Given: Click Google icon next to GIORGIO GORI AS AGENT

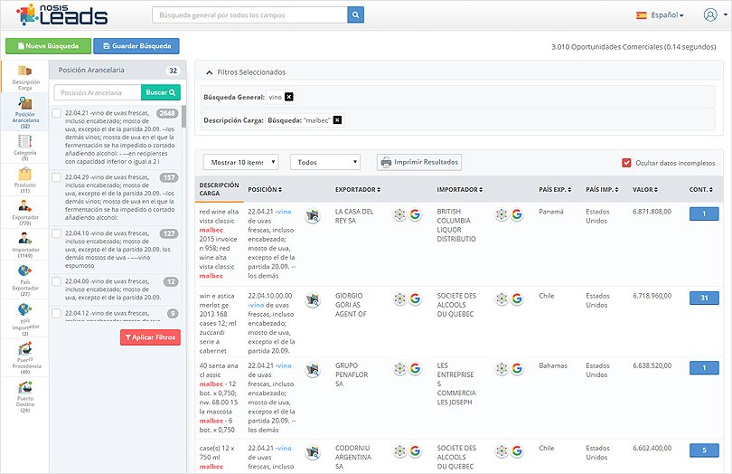Looking at the screenshot, I should 415,299.
